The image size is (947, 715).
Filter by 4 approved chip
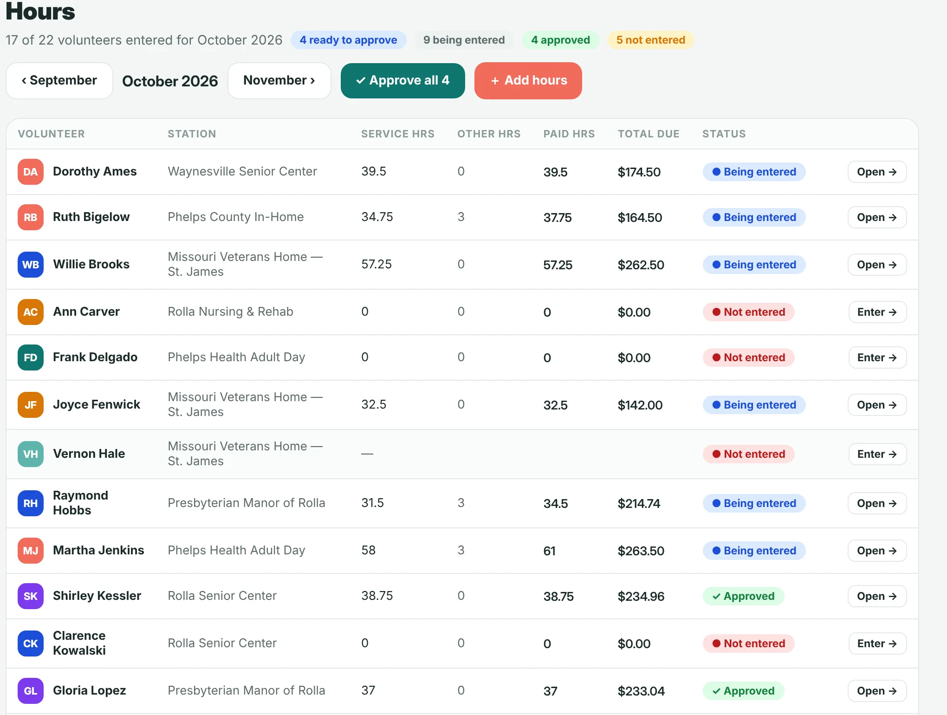tap(561, 40)
